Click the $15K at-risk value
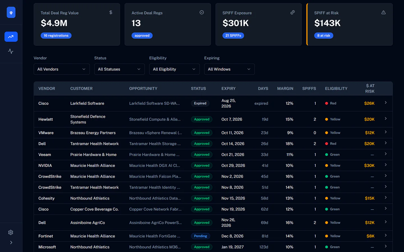The image size is (404, 252). click(x=370, y=198)
